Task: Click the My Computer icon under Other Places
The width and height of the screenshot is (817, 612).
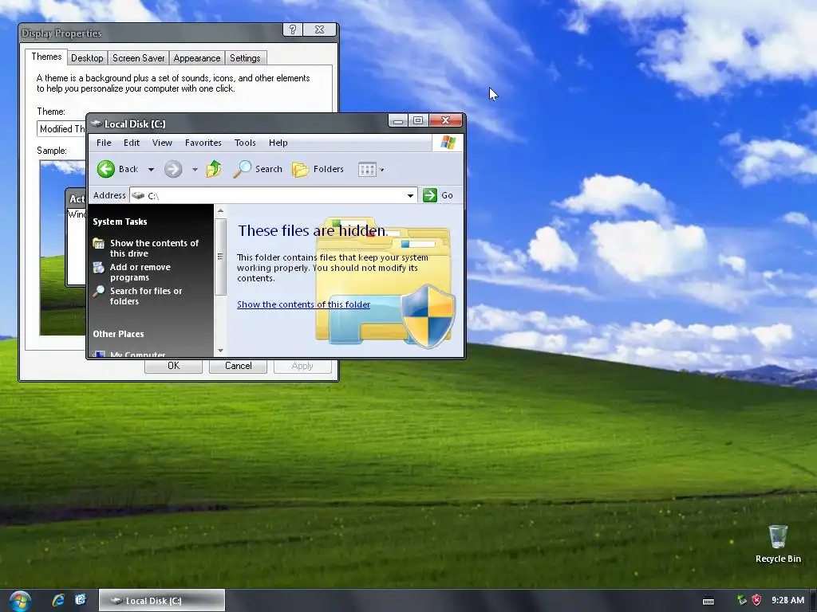Action: (x=98, y=354)
